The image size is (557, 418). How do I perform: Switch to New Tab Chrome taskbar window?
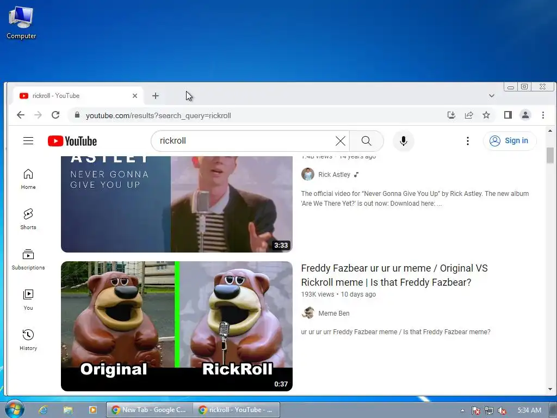click(150, 410)
